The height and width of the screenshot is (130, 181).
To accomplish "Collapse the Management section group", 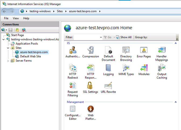I will (176, 102).
